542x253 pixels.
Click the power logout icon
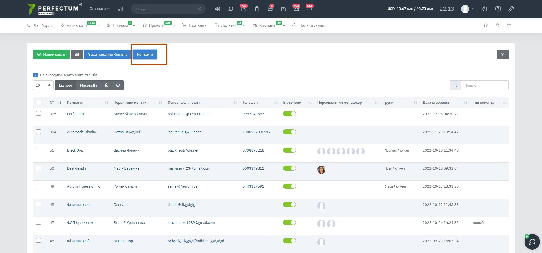click(485, 9)
